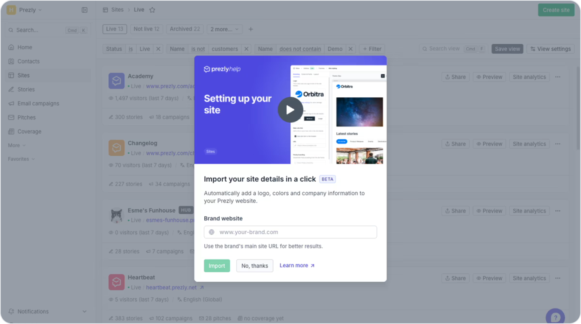Open Pitches in sidebar

click(x=26, y=118)
